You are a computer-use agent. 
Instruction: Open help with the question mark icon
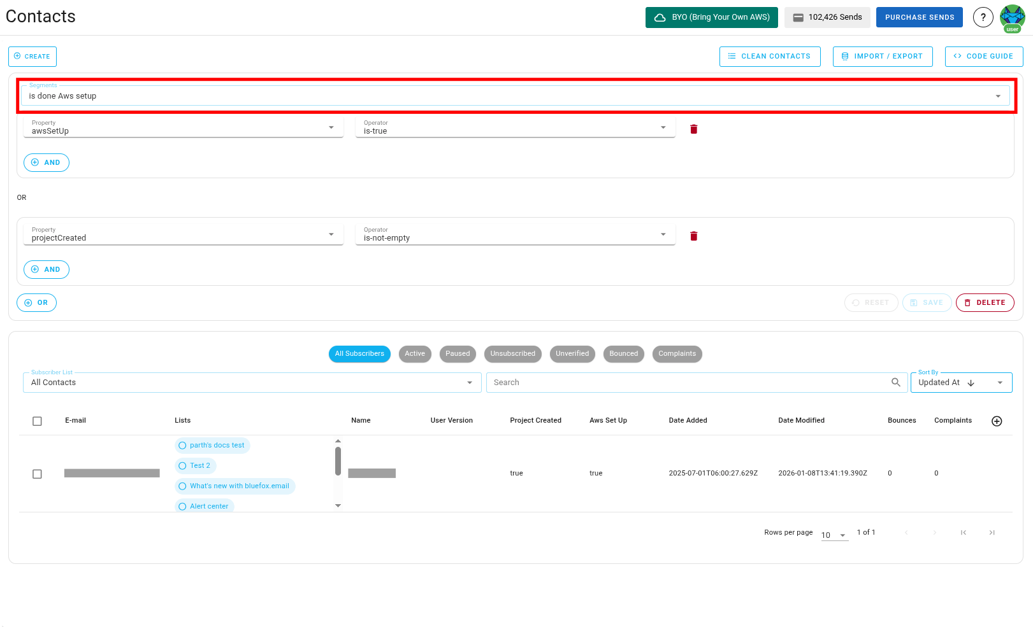tap(983, 17)
